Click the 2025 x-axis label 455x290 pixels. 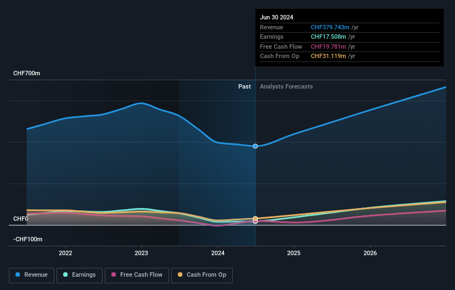coord(294,253)
